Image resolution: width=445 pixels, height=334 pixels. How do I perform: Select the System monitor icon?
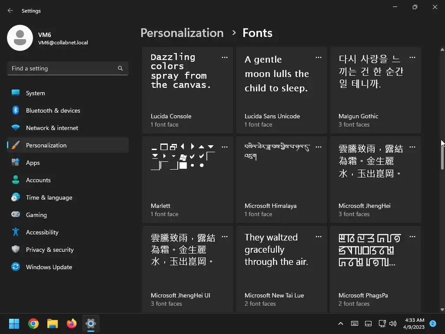[x=16, y=93]
